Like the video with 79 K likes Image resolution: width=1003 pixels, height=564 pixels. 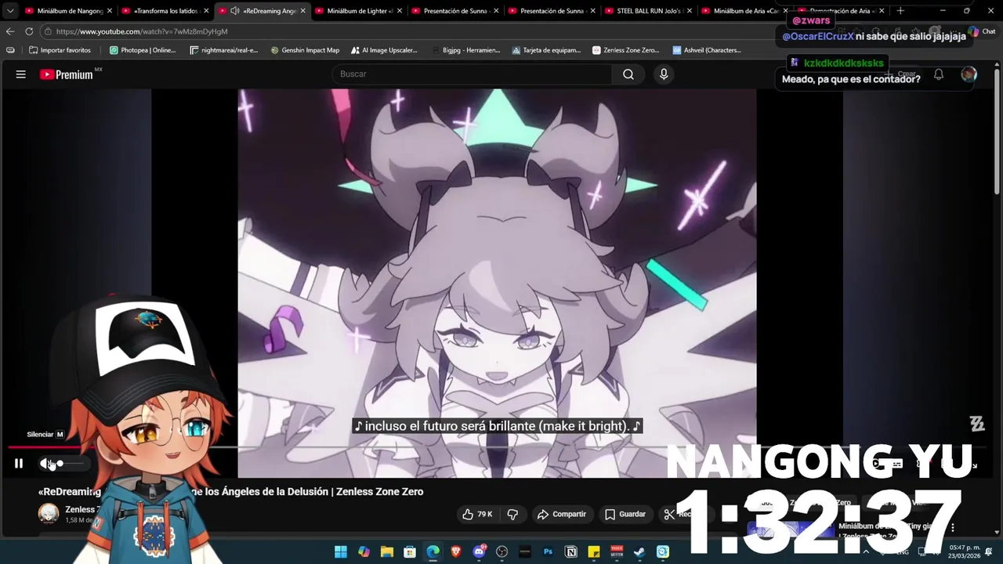pyautogui.click(x=477, y=514)
